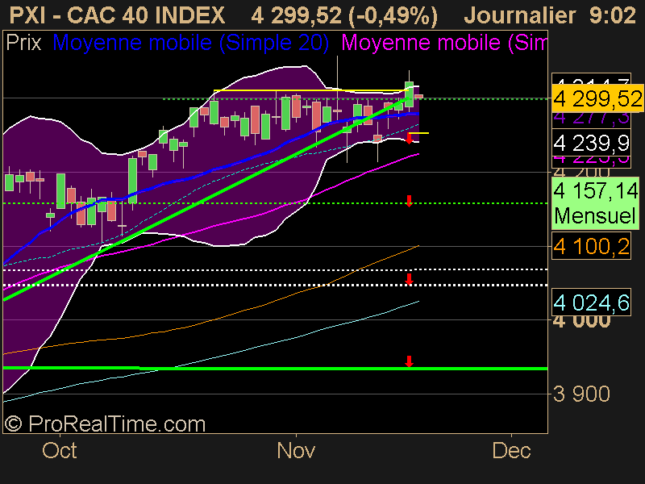
Task: Select the Prix legend label
Action: pyautogui.click(x=24, y=43)
